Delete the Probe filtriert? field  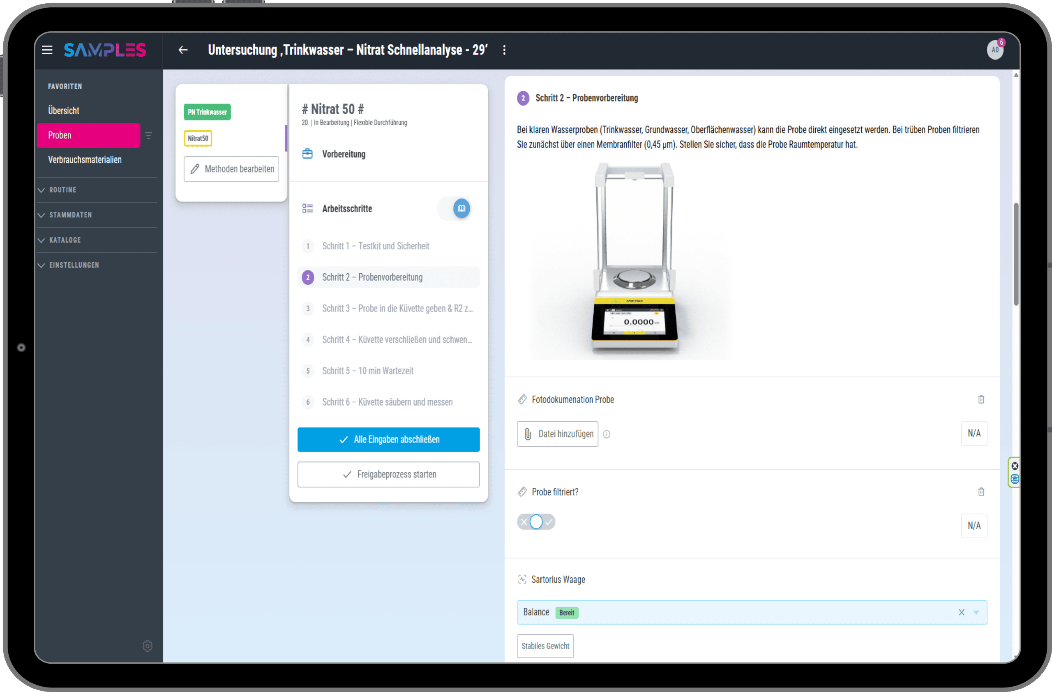981,492
